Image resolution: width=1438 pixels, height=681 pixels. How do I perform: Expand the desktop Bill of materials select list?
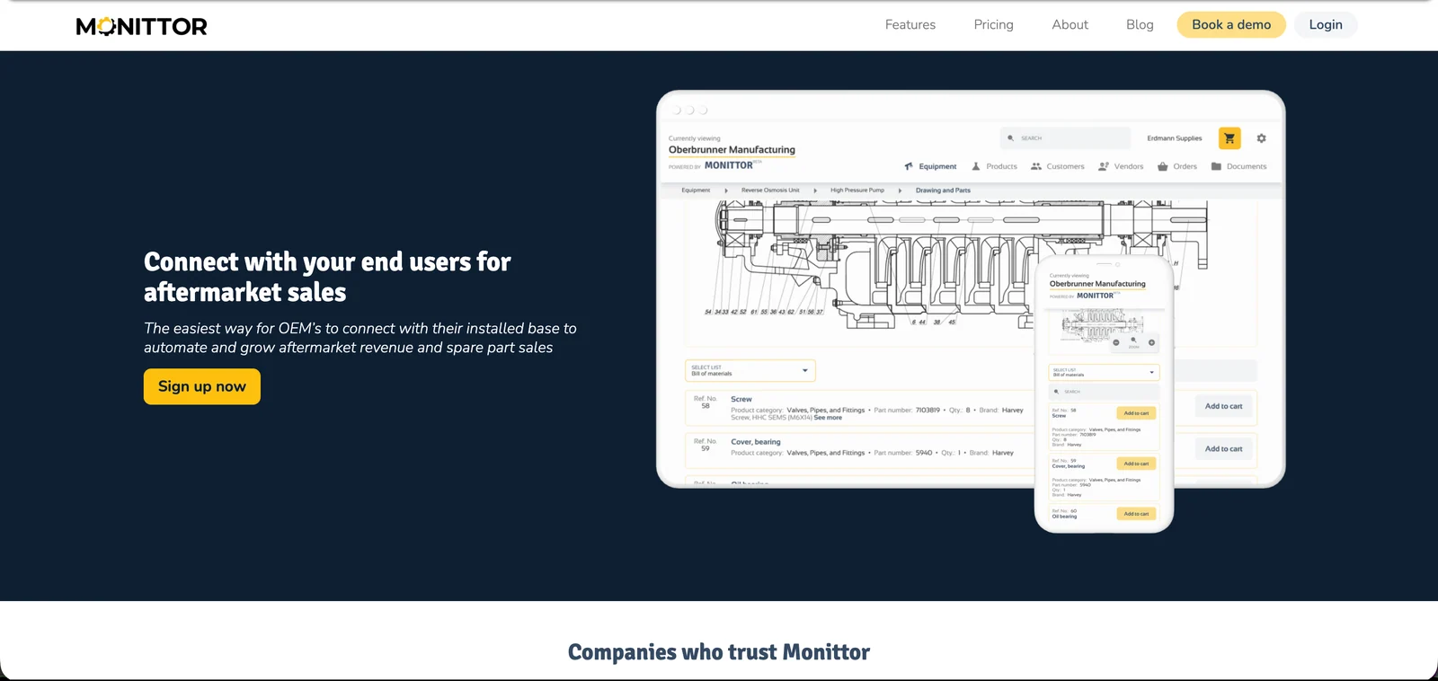(750, 370)
